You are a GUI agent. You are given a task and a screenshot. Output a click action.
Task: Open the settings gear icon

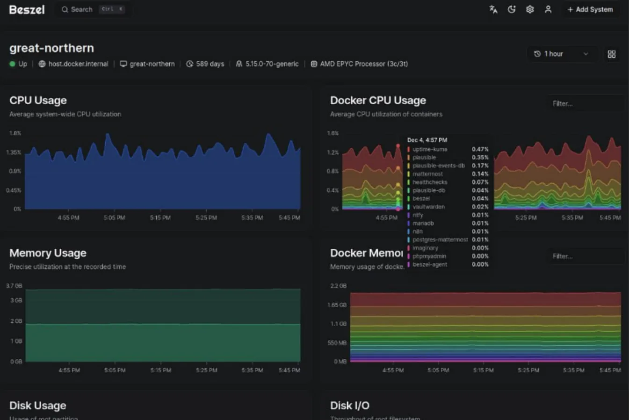click(x=530, y=9)
